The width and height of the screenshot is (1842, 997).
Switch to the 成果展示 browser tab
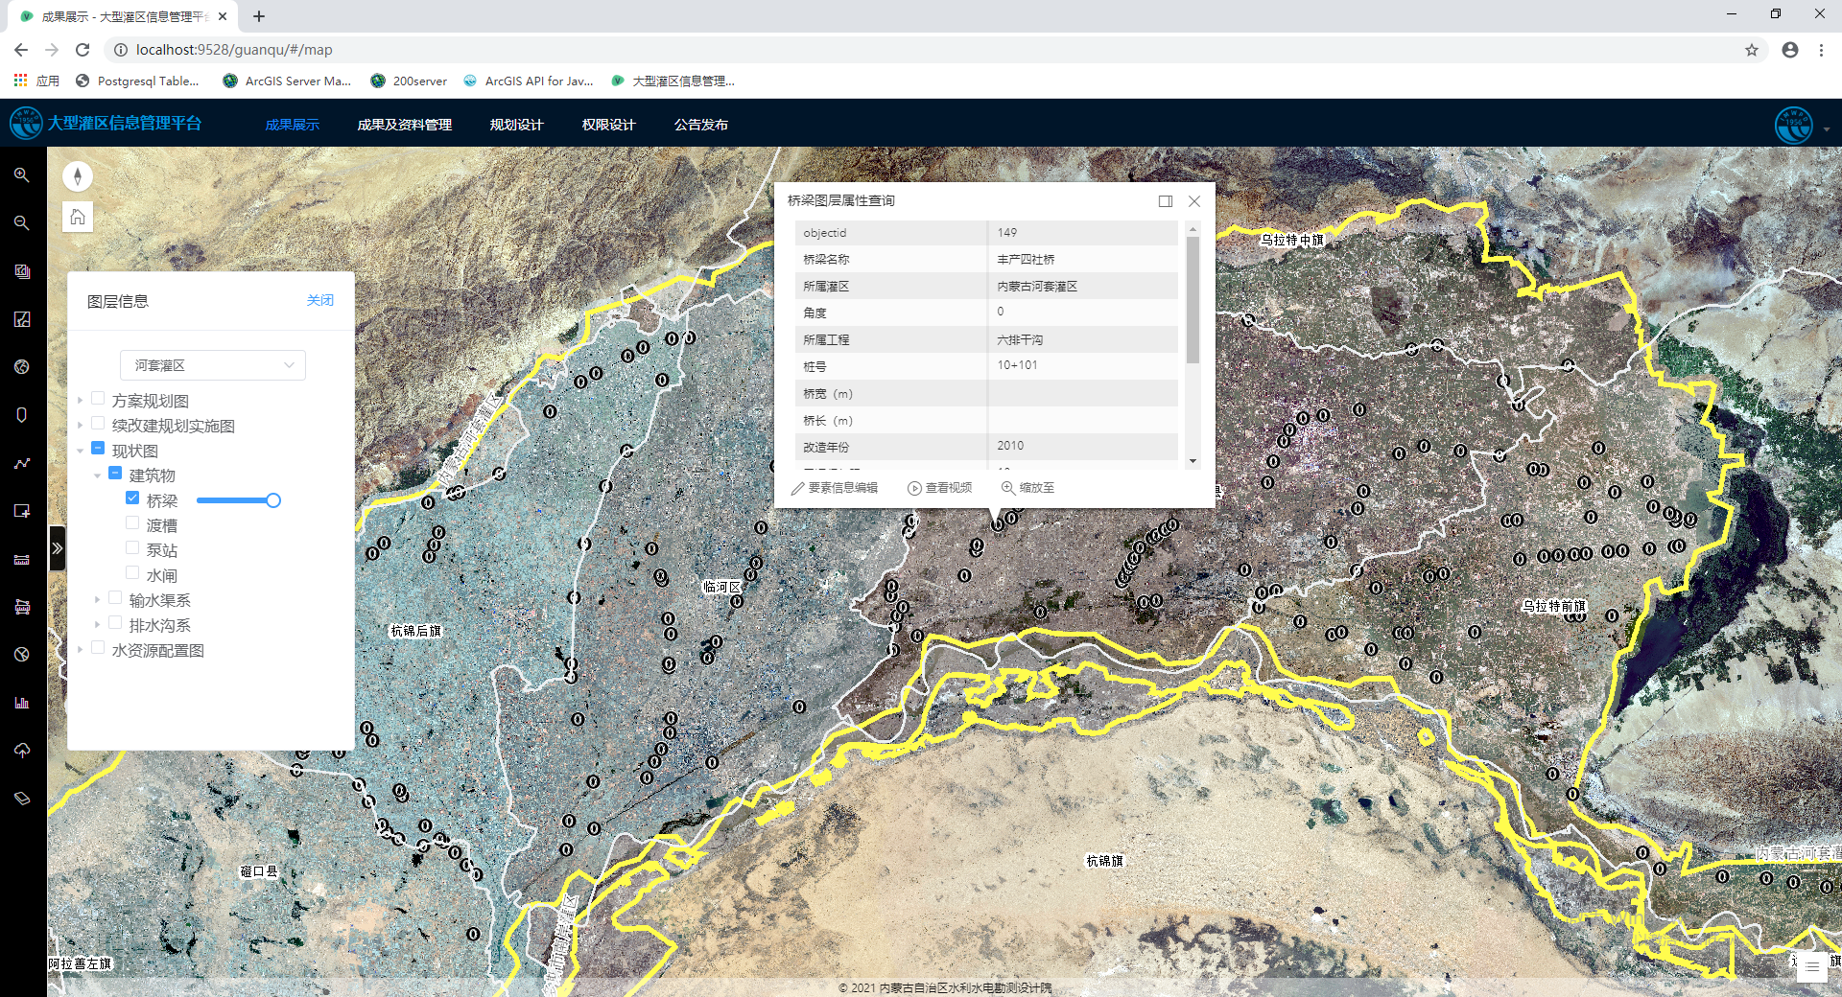click(x=123, y=16)
